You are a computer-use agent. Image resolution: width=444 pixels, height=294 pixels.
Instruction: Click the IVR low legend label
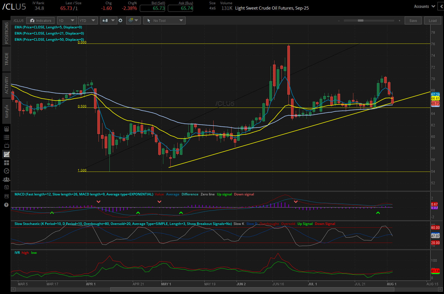[34, 253]
